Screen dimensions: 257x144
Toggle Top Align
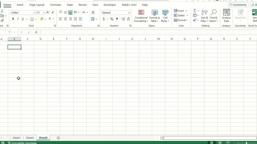pos(61,12)
